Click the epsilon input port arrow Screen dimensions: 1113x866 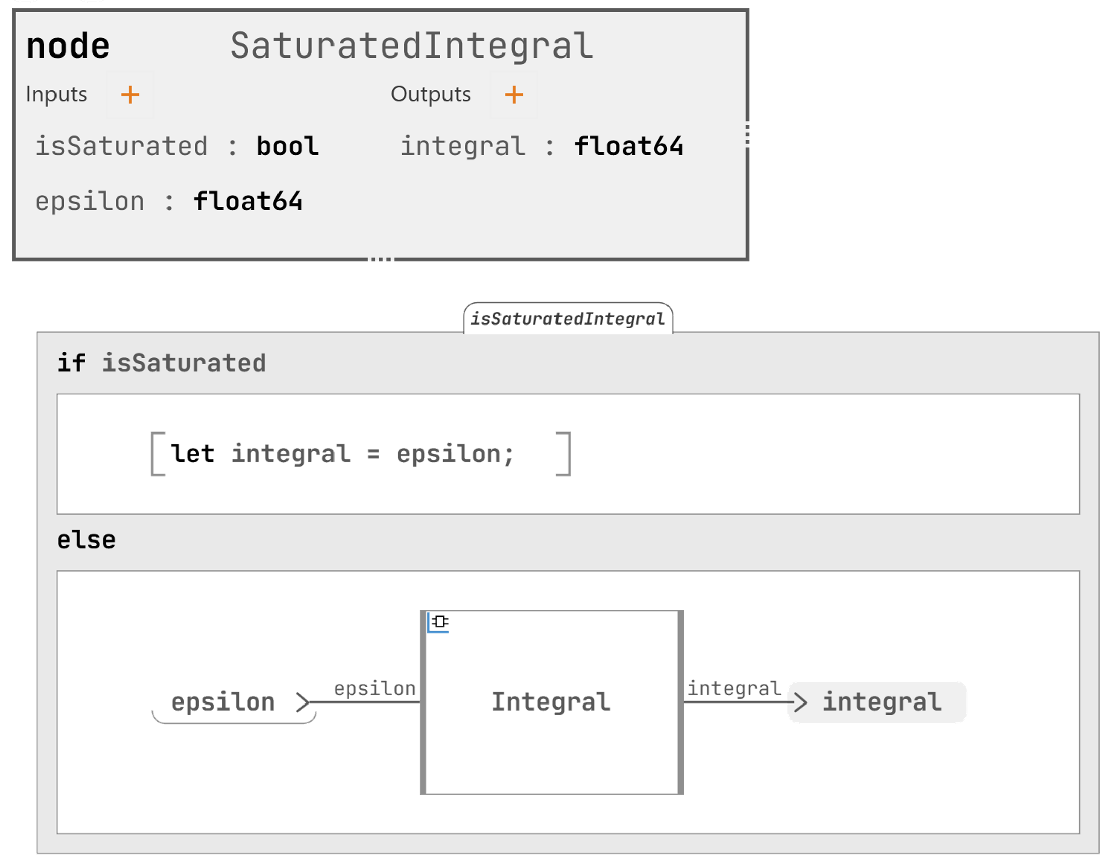point(303,702)
